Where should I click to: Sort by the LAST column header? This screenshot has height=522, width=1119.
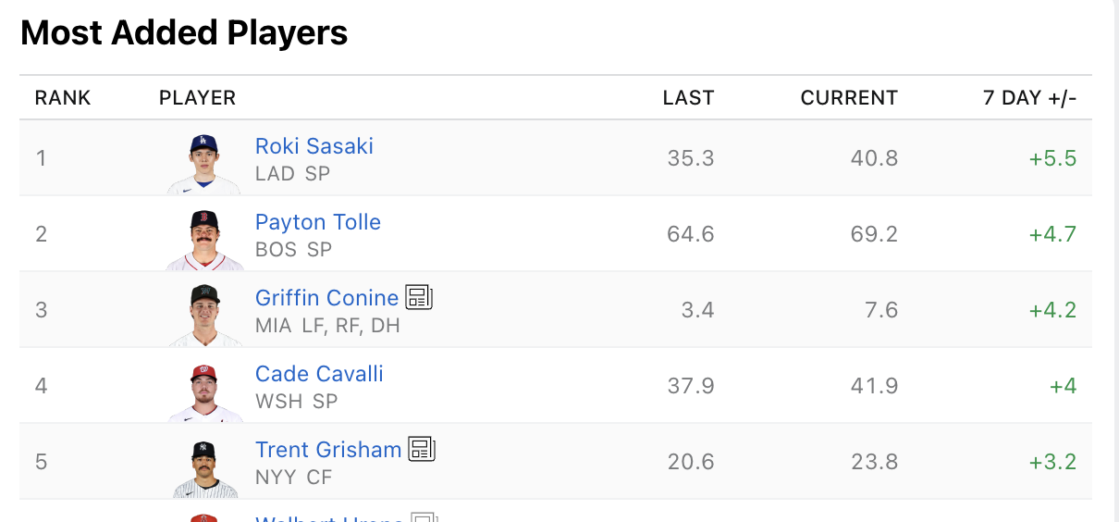coord(689,98)
